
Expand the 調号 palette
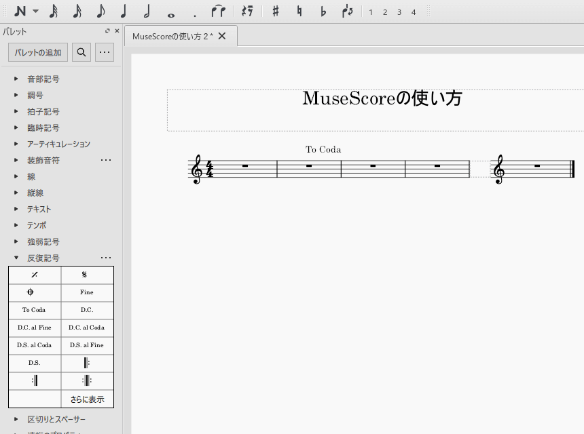pyautogui.click(x=16, y=95)
